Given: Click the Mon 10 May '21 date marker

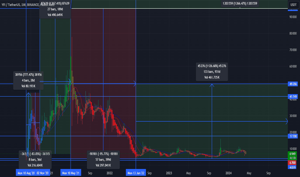Looking at the screenshot, I should (70, 173).
